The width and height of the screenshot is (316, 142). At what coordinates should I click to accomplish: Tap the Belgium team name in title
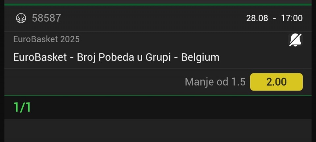[x=200, y=57]
